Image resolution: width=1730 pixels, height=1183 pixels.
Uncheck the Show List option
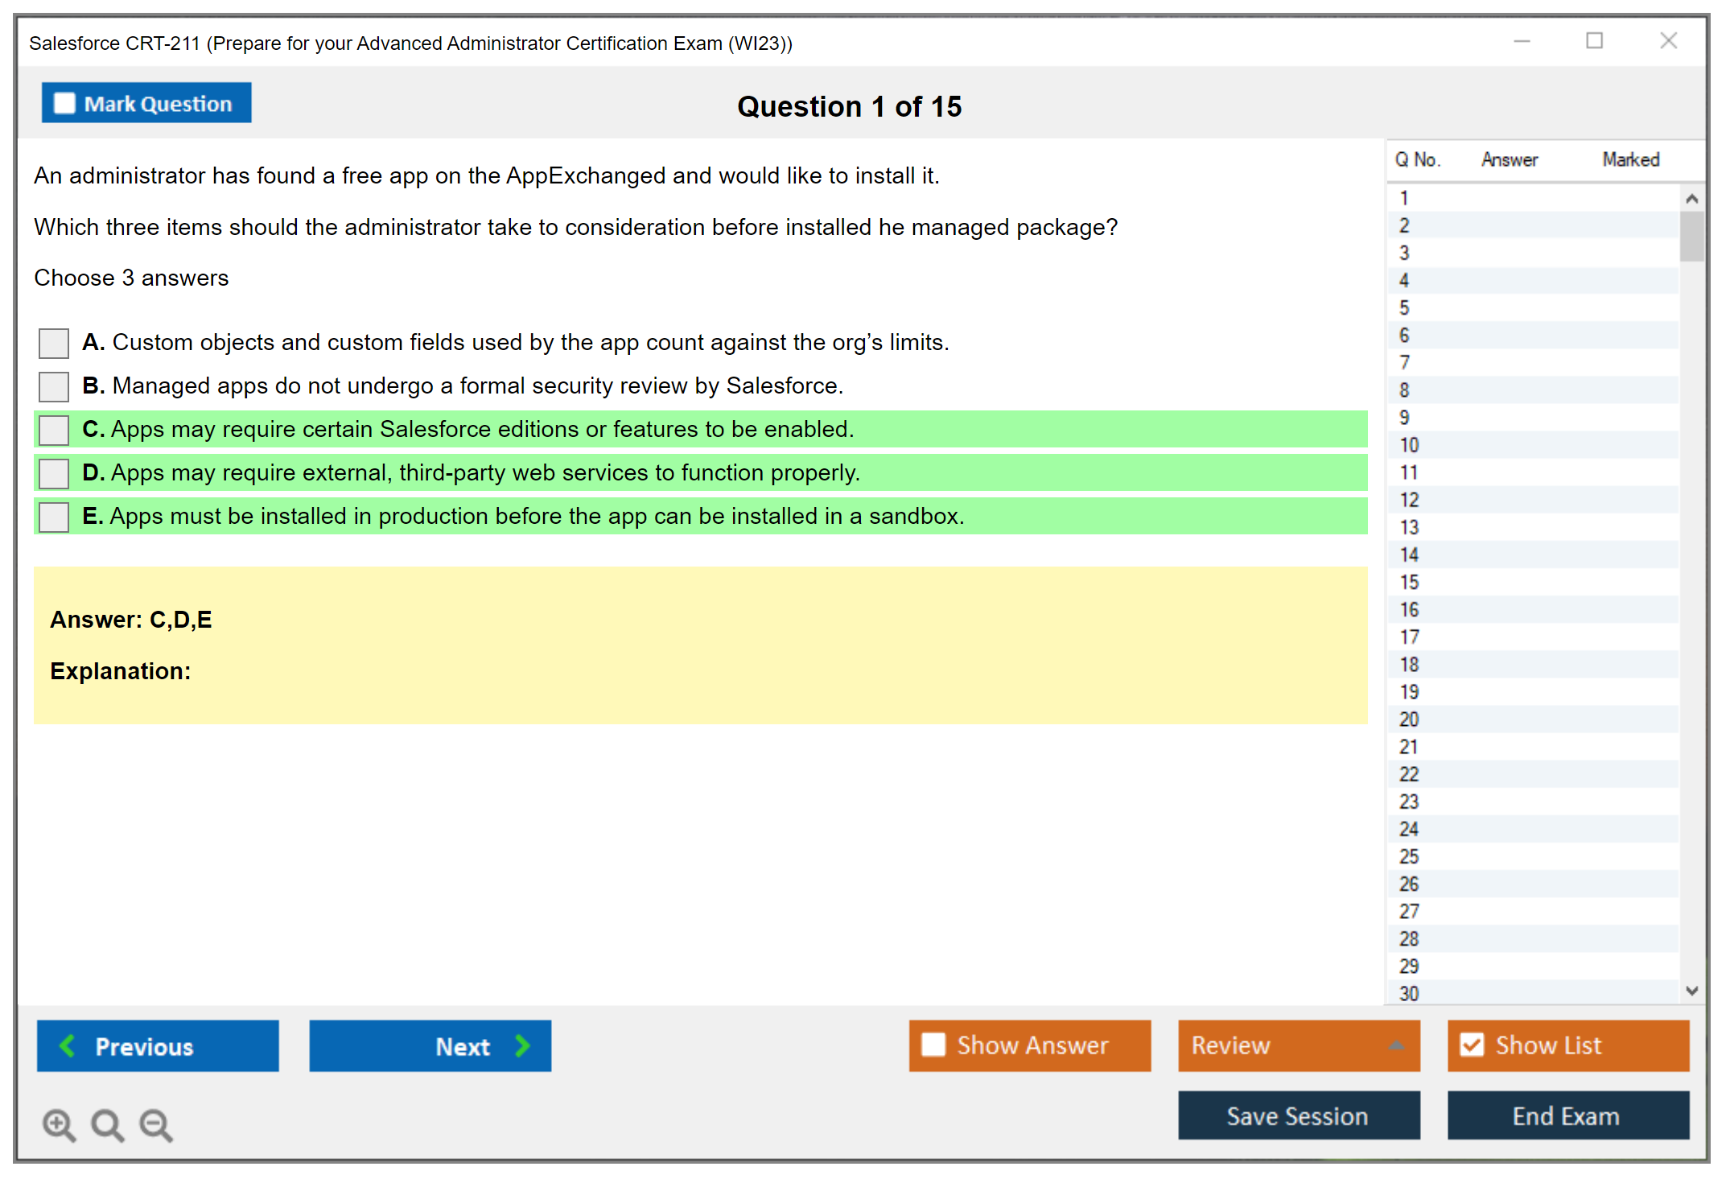click(x=1472, y=1045)
